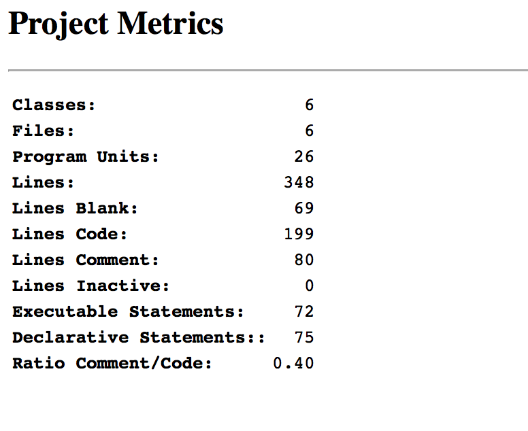Click the Declarative Statements value 75

[304, 338]
